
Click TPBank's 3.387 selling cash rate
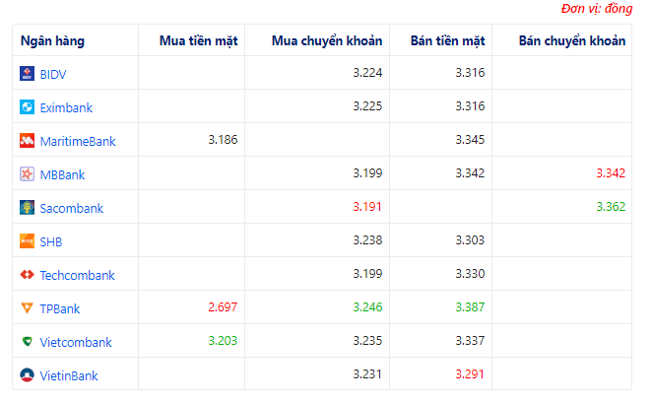469,308
